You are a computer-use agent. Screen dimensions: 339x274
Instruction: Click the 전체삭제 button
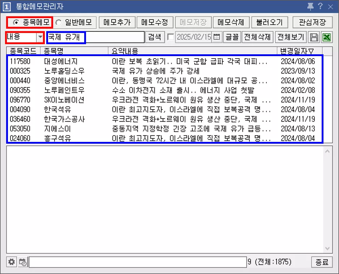coord(257,37)
